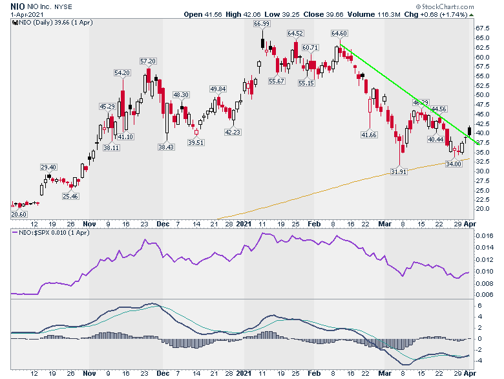This screenshot has width=504, height=379.
Task: Click 'Nov' on the price chart date axis
Action: point(89,224)
